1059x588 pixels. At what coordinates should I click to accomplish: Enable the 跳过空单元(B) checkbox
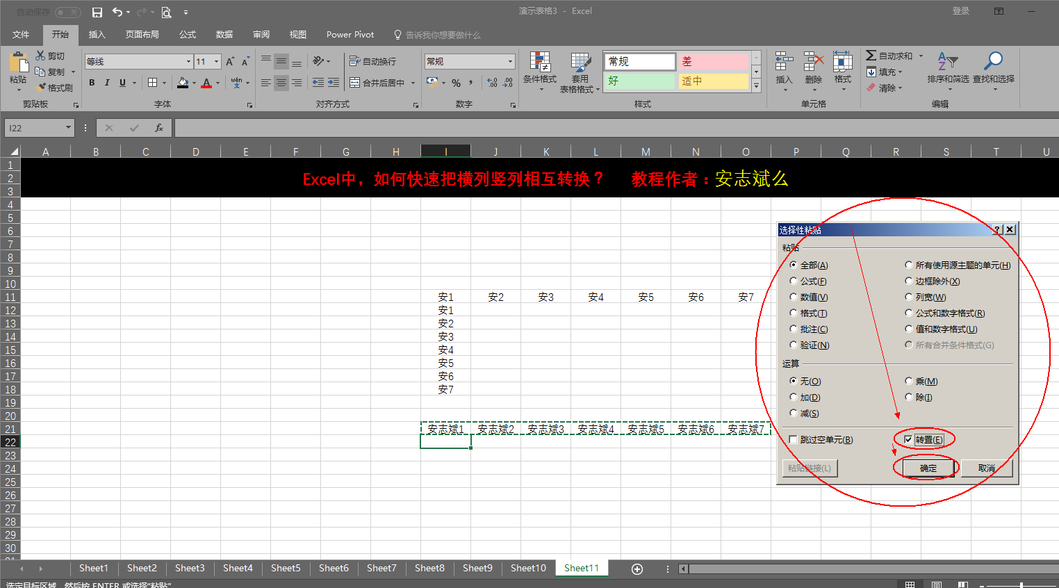794,439
